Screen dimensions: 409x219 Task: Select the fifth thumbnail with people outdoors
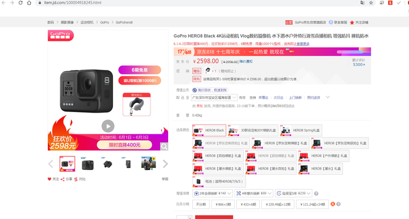pyautogui.click(x=148, y=164)
